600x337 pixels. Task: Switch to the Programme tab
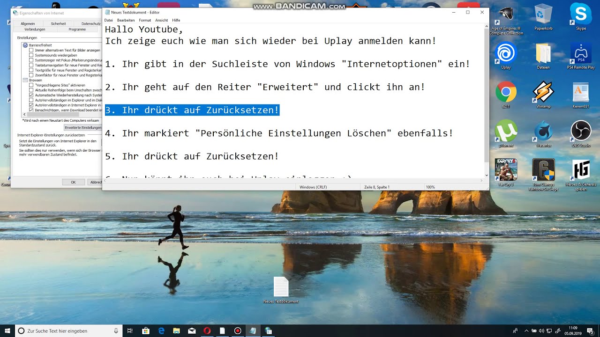77,29
